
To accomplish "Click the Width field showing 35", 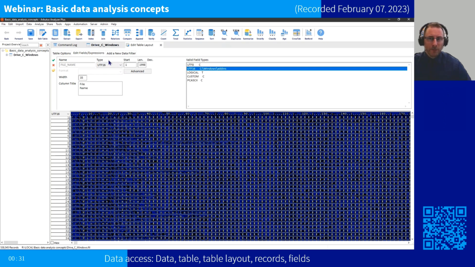I will 83,77.
